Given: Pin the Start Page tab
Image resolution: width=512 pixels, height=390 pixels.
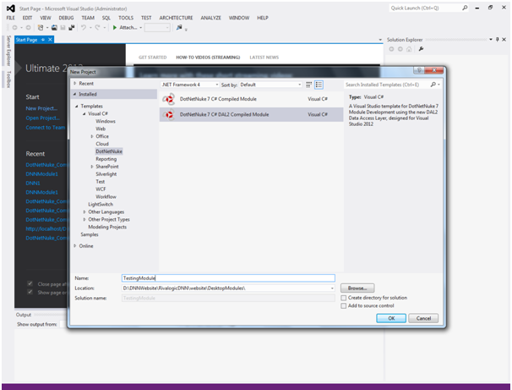Looking at the screenshot, I should [43, 40].
